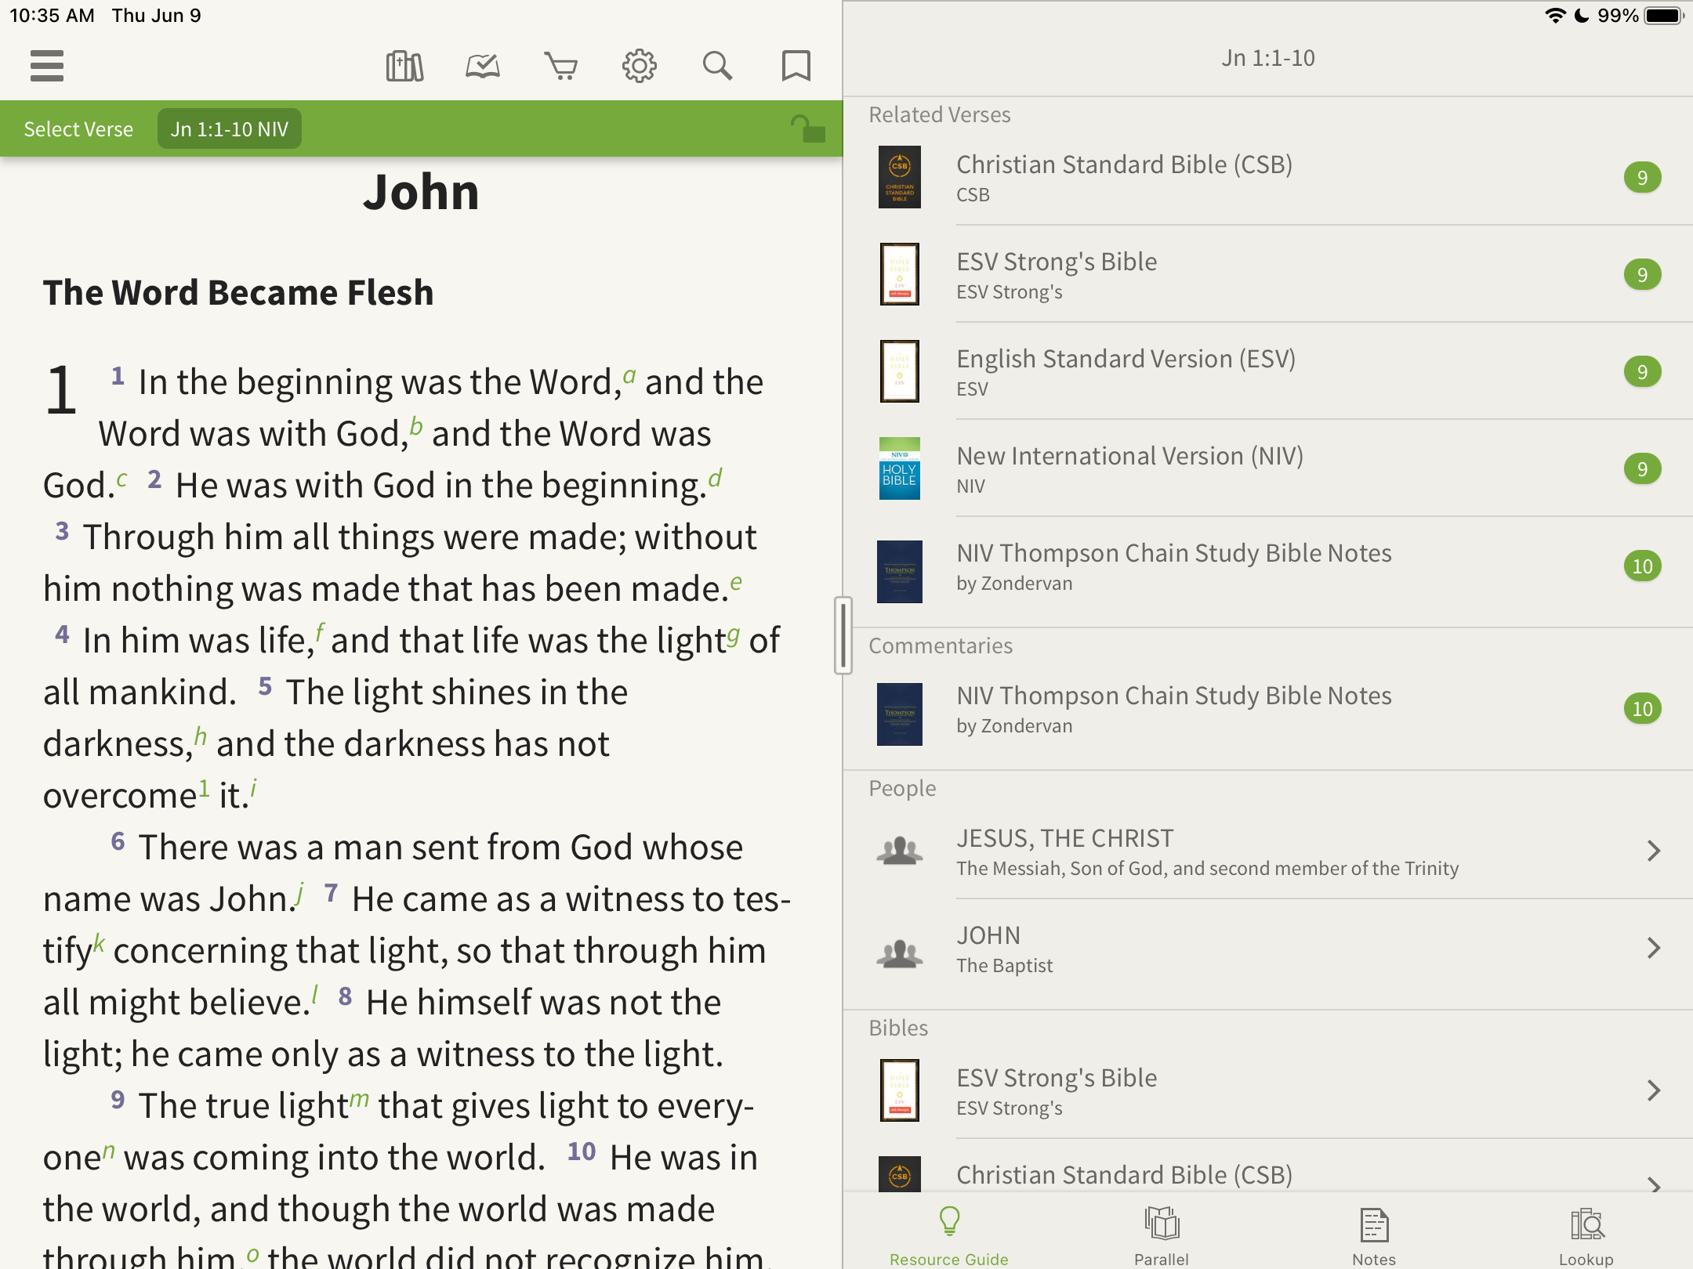Click footnote marker after 'the Word,'
Screen dimensions: 1693x1269
coord(629,375)
